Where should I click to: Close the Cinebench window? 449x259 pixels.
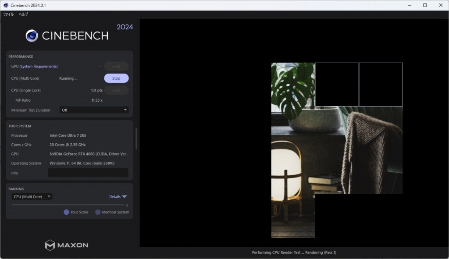[x=441, y=5]
